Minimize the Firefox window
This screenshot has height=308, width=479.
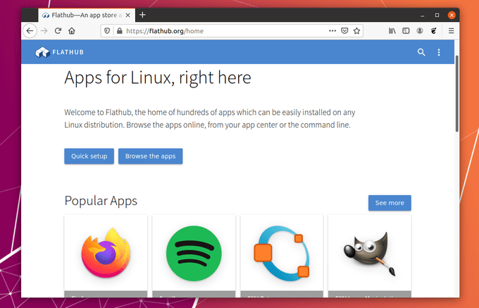[x=422, y=15]
